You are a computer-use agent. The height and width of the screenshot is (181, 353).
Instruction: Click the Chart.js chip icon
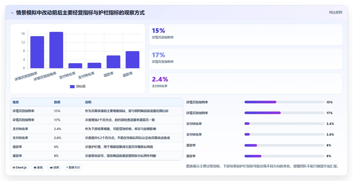(14, 168)
